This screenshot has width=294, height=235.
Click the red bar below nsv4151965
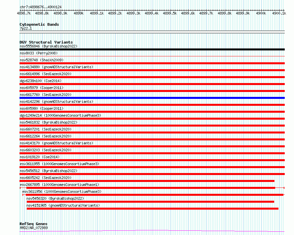(x=152, y=209)
